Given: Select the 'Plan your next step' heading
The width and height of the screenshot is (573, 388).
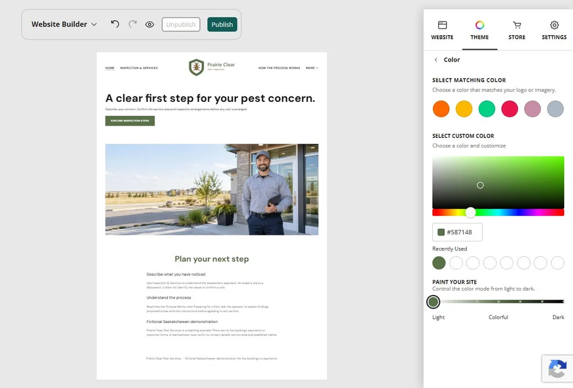Looking at the screenshot, I should 211,259.
